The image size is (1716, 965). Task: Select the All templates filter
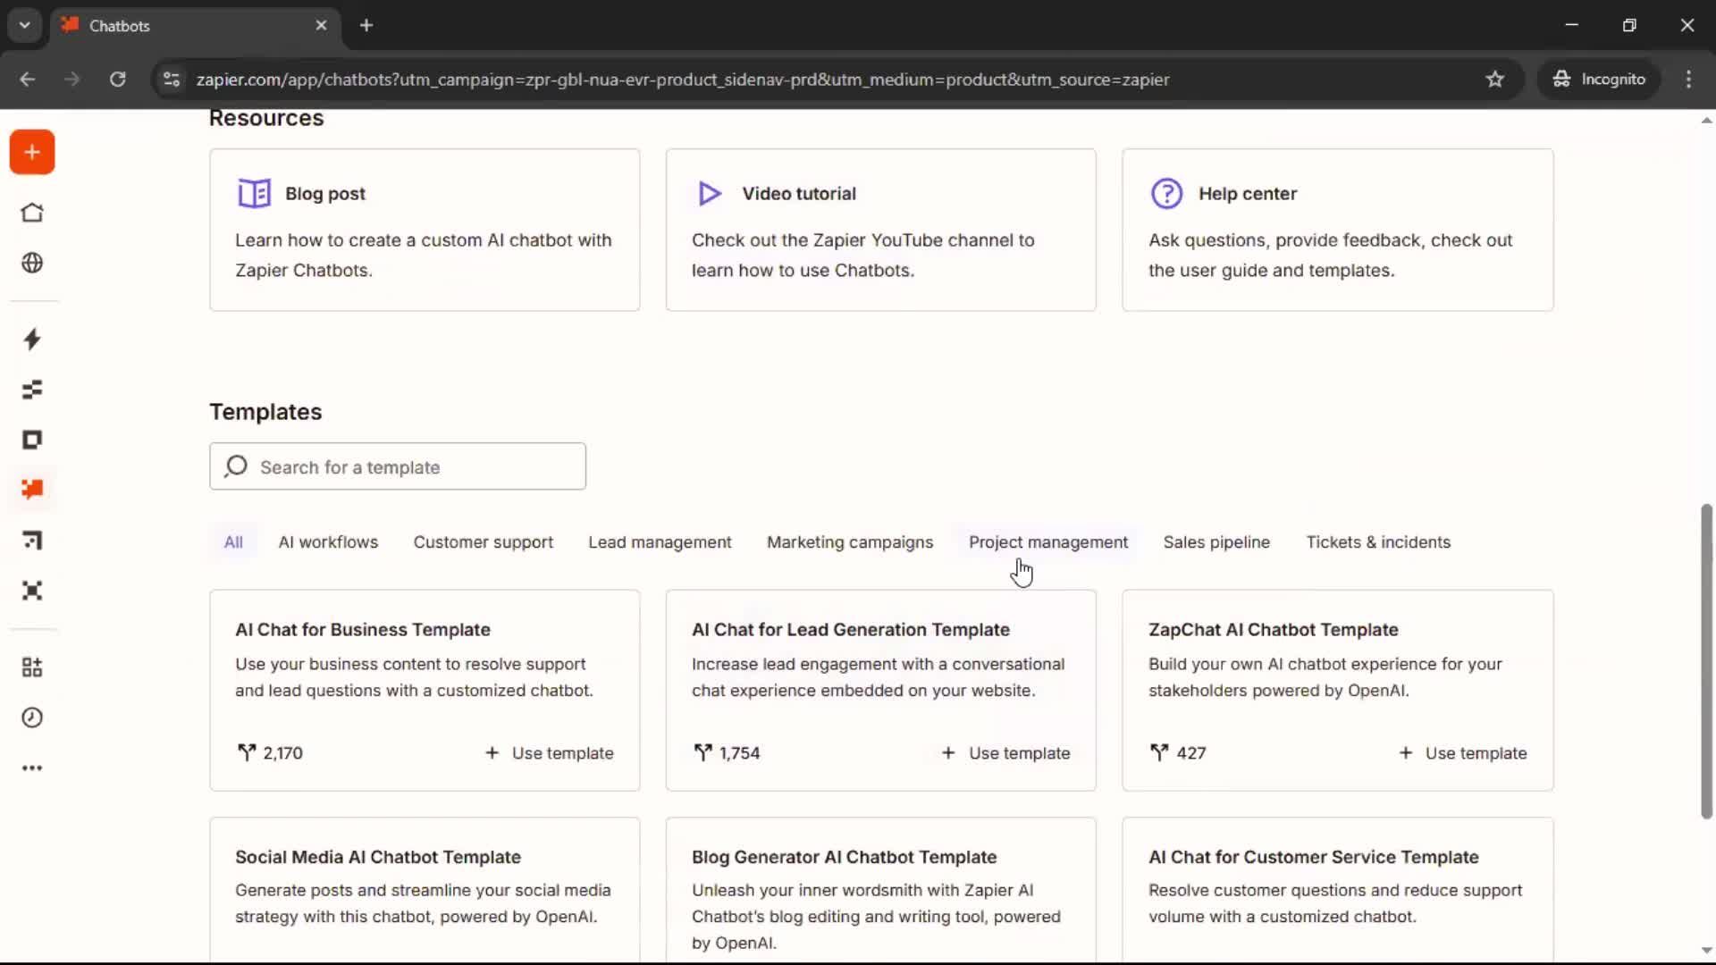[x=233, y=542]
